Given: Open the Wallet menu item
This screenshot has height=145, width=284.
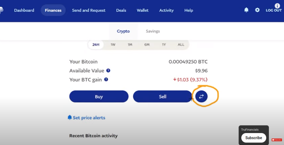Looking at the screenshot, I should click(x=143, y=10).
